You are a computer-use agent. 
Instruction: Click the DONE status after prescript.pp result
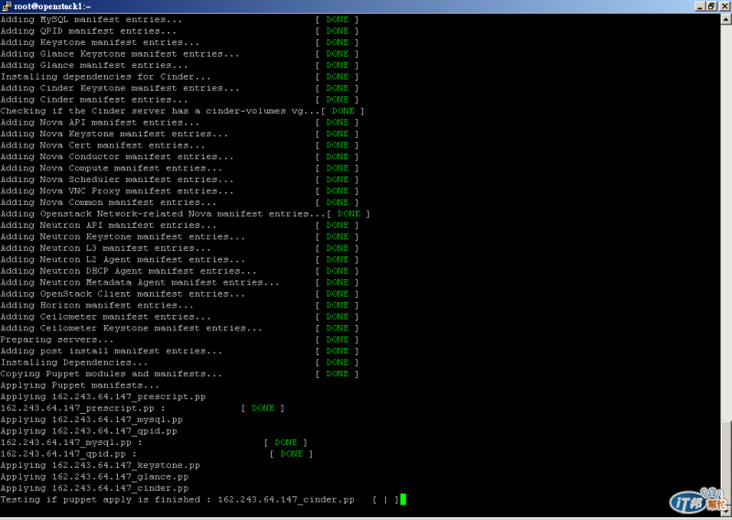coord(263,408)
